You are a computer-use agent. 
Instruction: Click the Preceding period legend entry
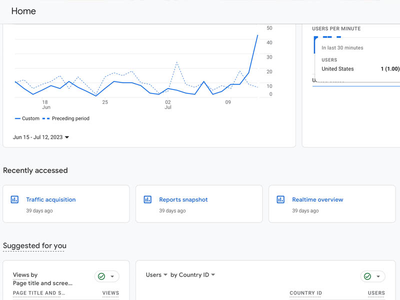pos(66,118)
